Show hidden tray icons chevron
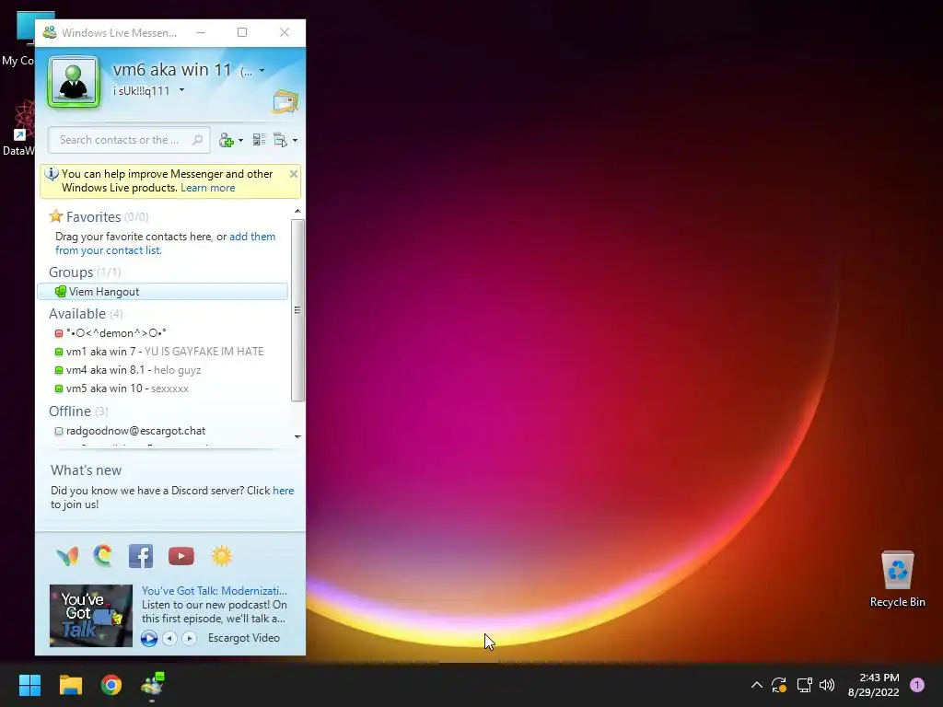Screen dimensions: 943x707 pyautogui.click(x=757, y=685)
